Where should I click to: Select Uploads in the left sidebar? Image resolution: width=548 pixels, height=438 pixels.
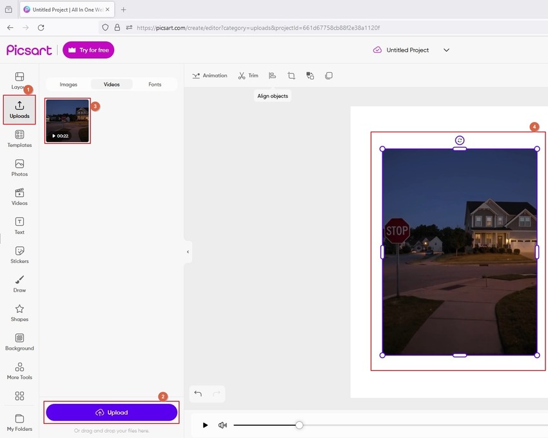(x=19, y=110)
